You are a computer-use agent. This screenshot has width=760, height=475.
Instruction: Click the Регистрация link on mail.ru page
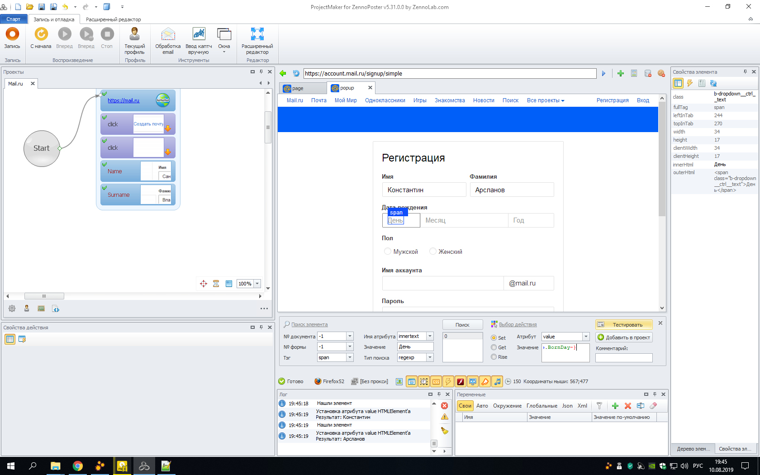coord(613,100)
